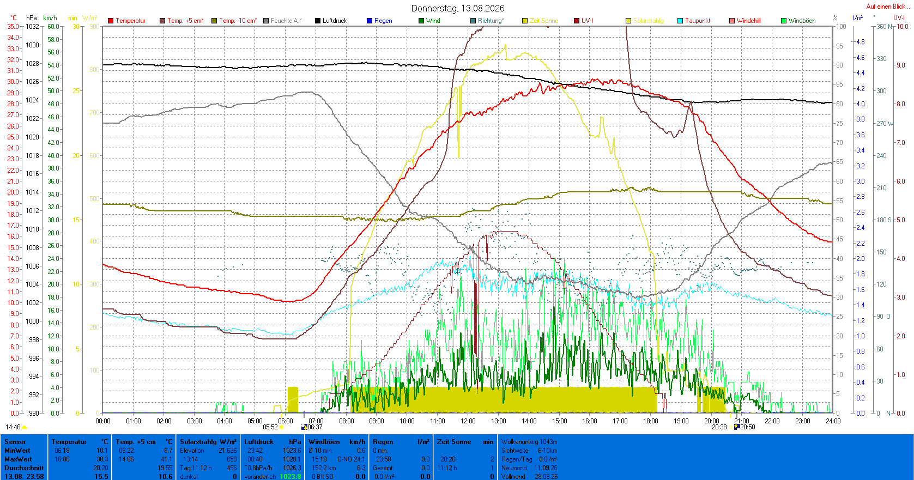Click the max pressure value '1028.1'
The image size is (914, 480).
pos(292,459)
